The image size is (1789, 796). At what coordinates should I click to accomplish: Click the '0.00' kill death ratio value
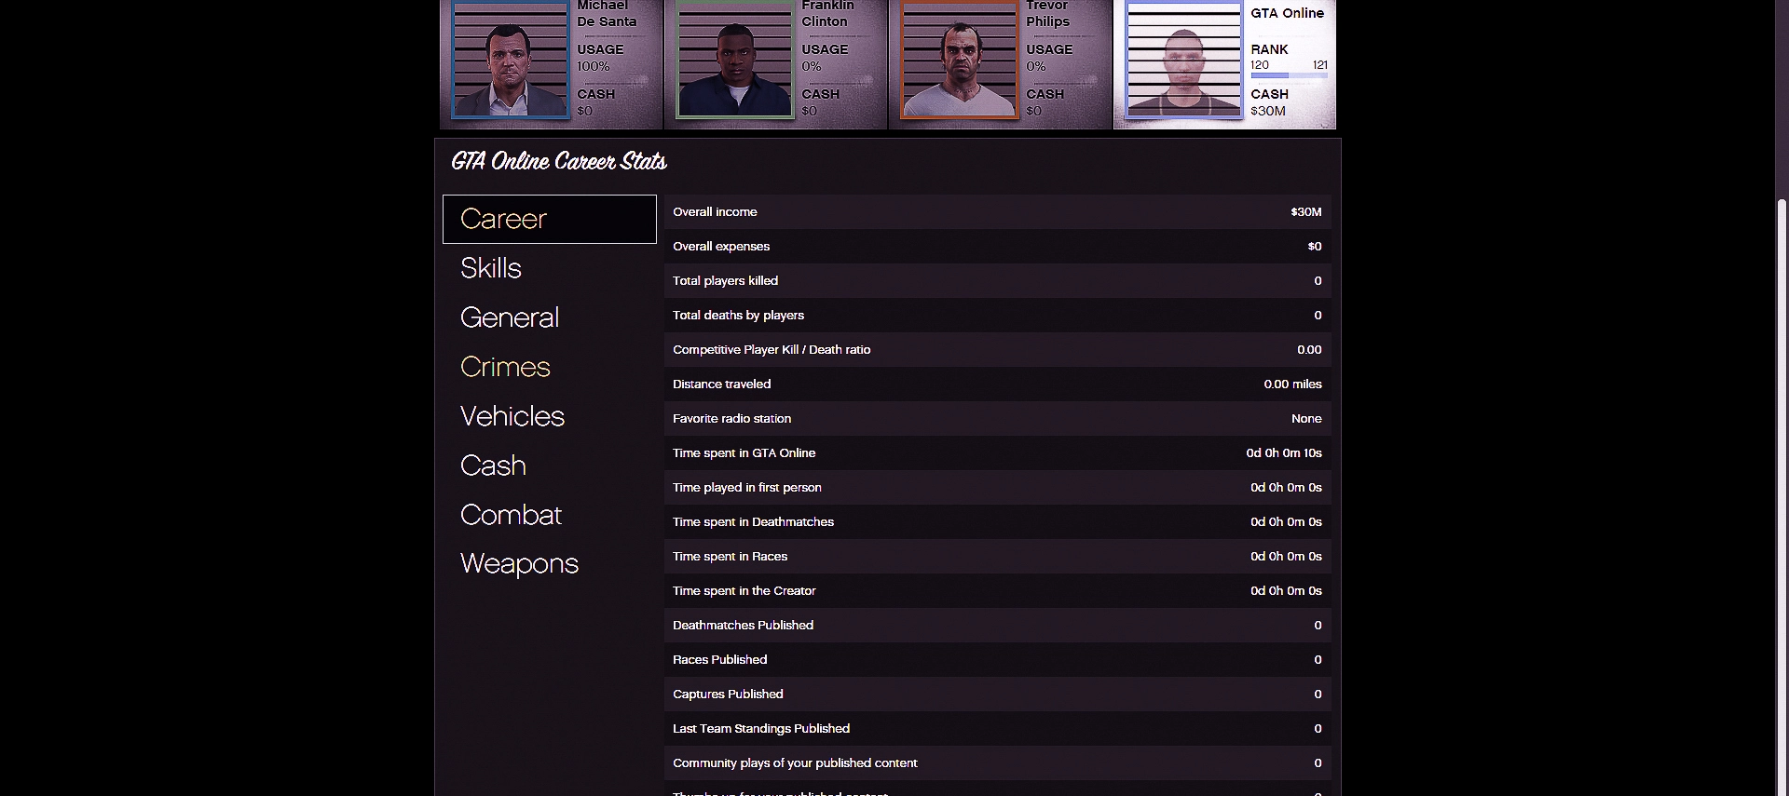point(1309,350)
